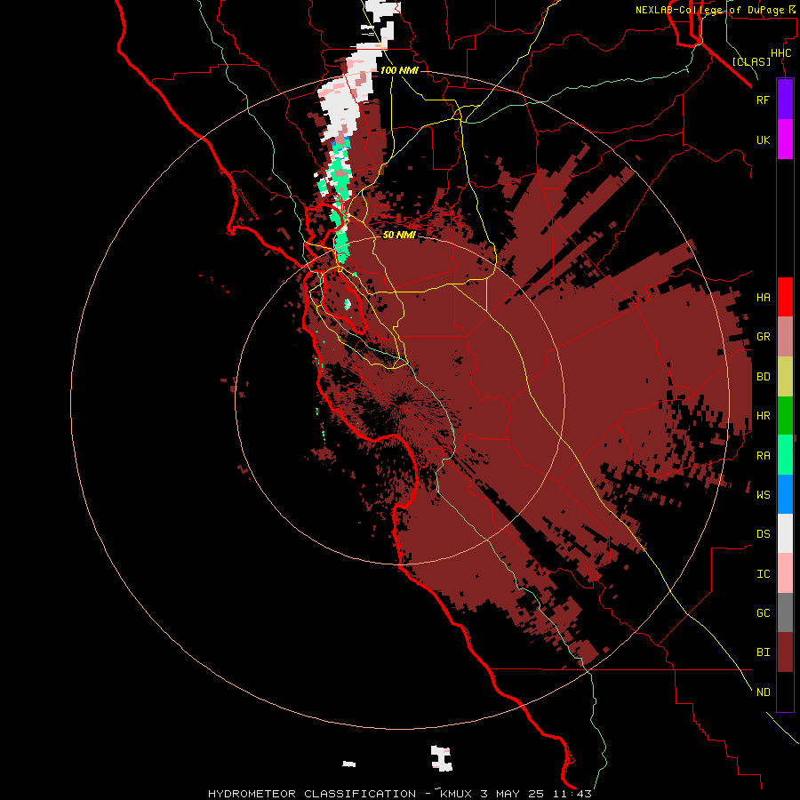
Task: Click the IC legend label
Action: [x=763, y=574]
